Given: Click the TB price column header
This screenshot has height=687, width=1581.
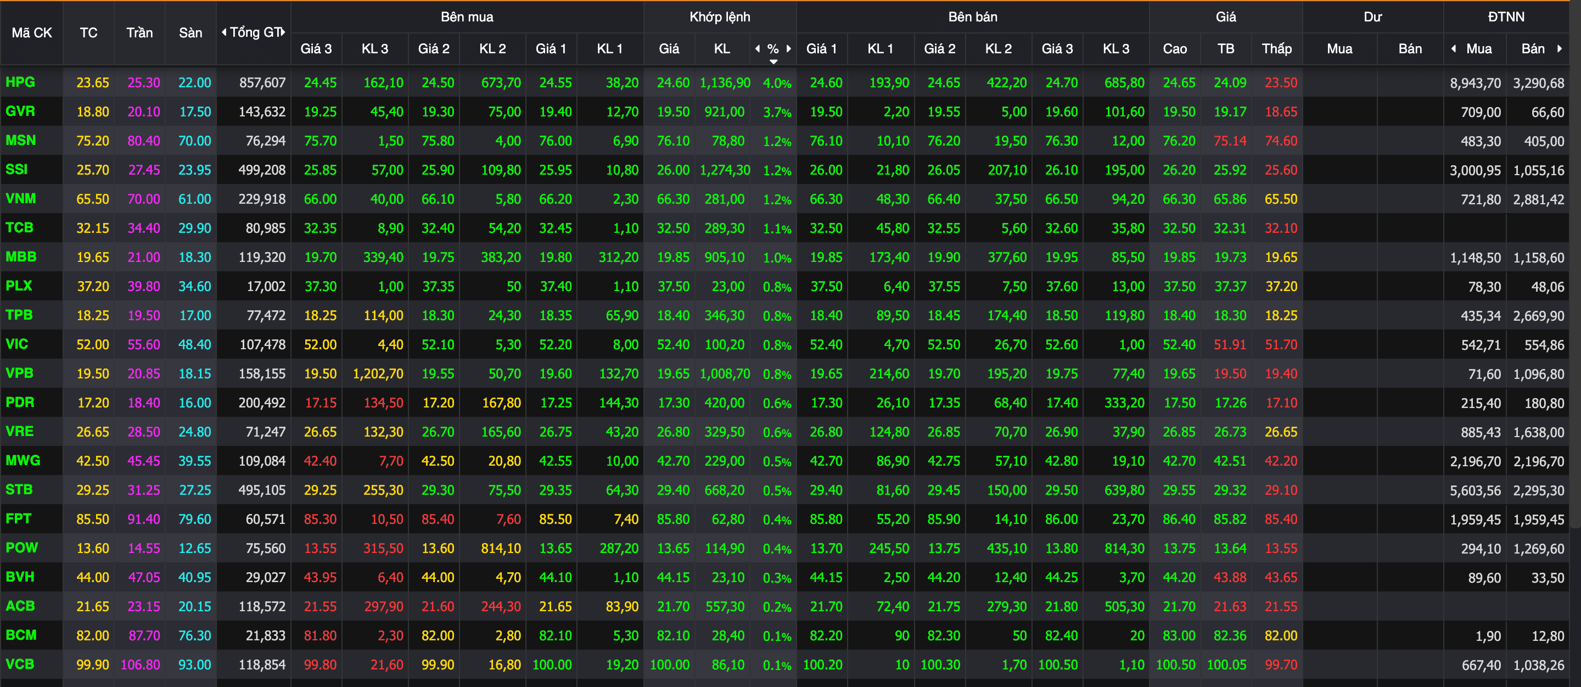Looking at the screenshot, I should [1226, 48].
